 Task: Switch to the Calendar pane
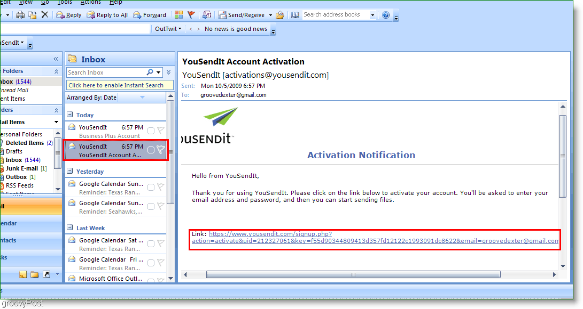point(31,223)
